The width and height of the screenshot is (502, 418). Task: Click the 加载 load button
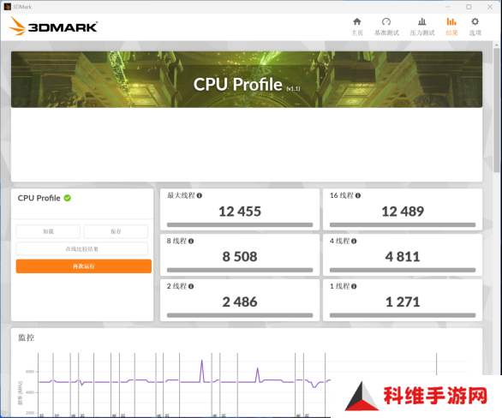point(48,231)
